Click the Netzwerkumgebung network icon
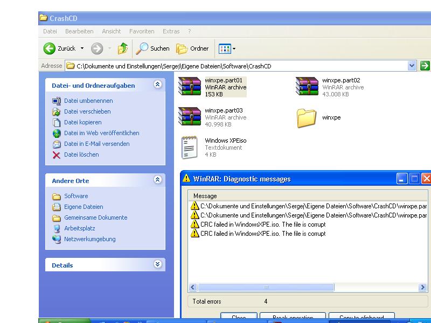 click(57, 239)
